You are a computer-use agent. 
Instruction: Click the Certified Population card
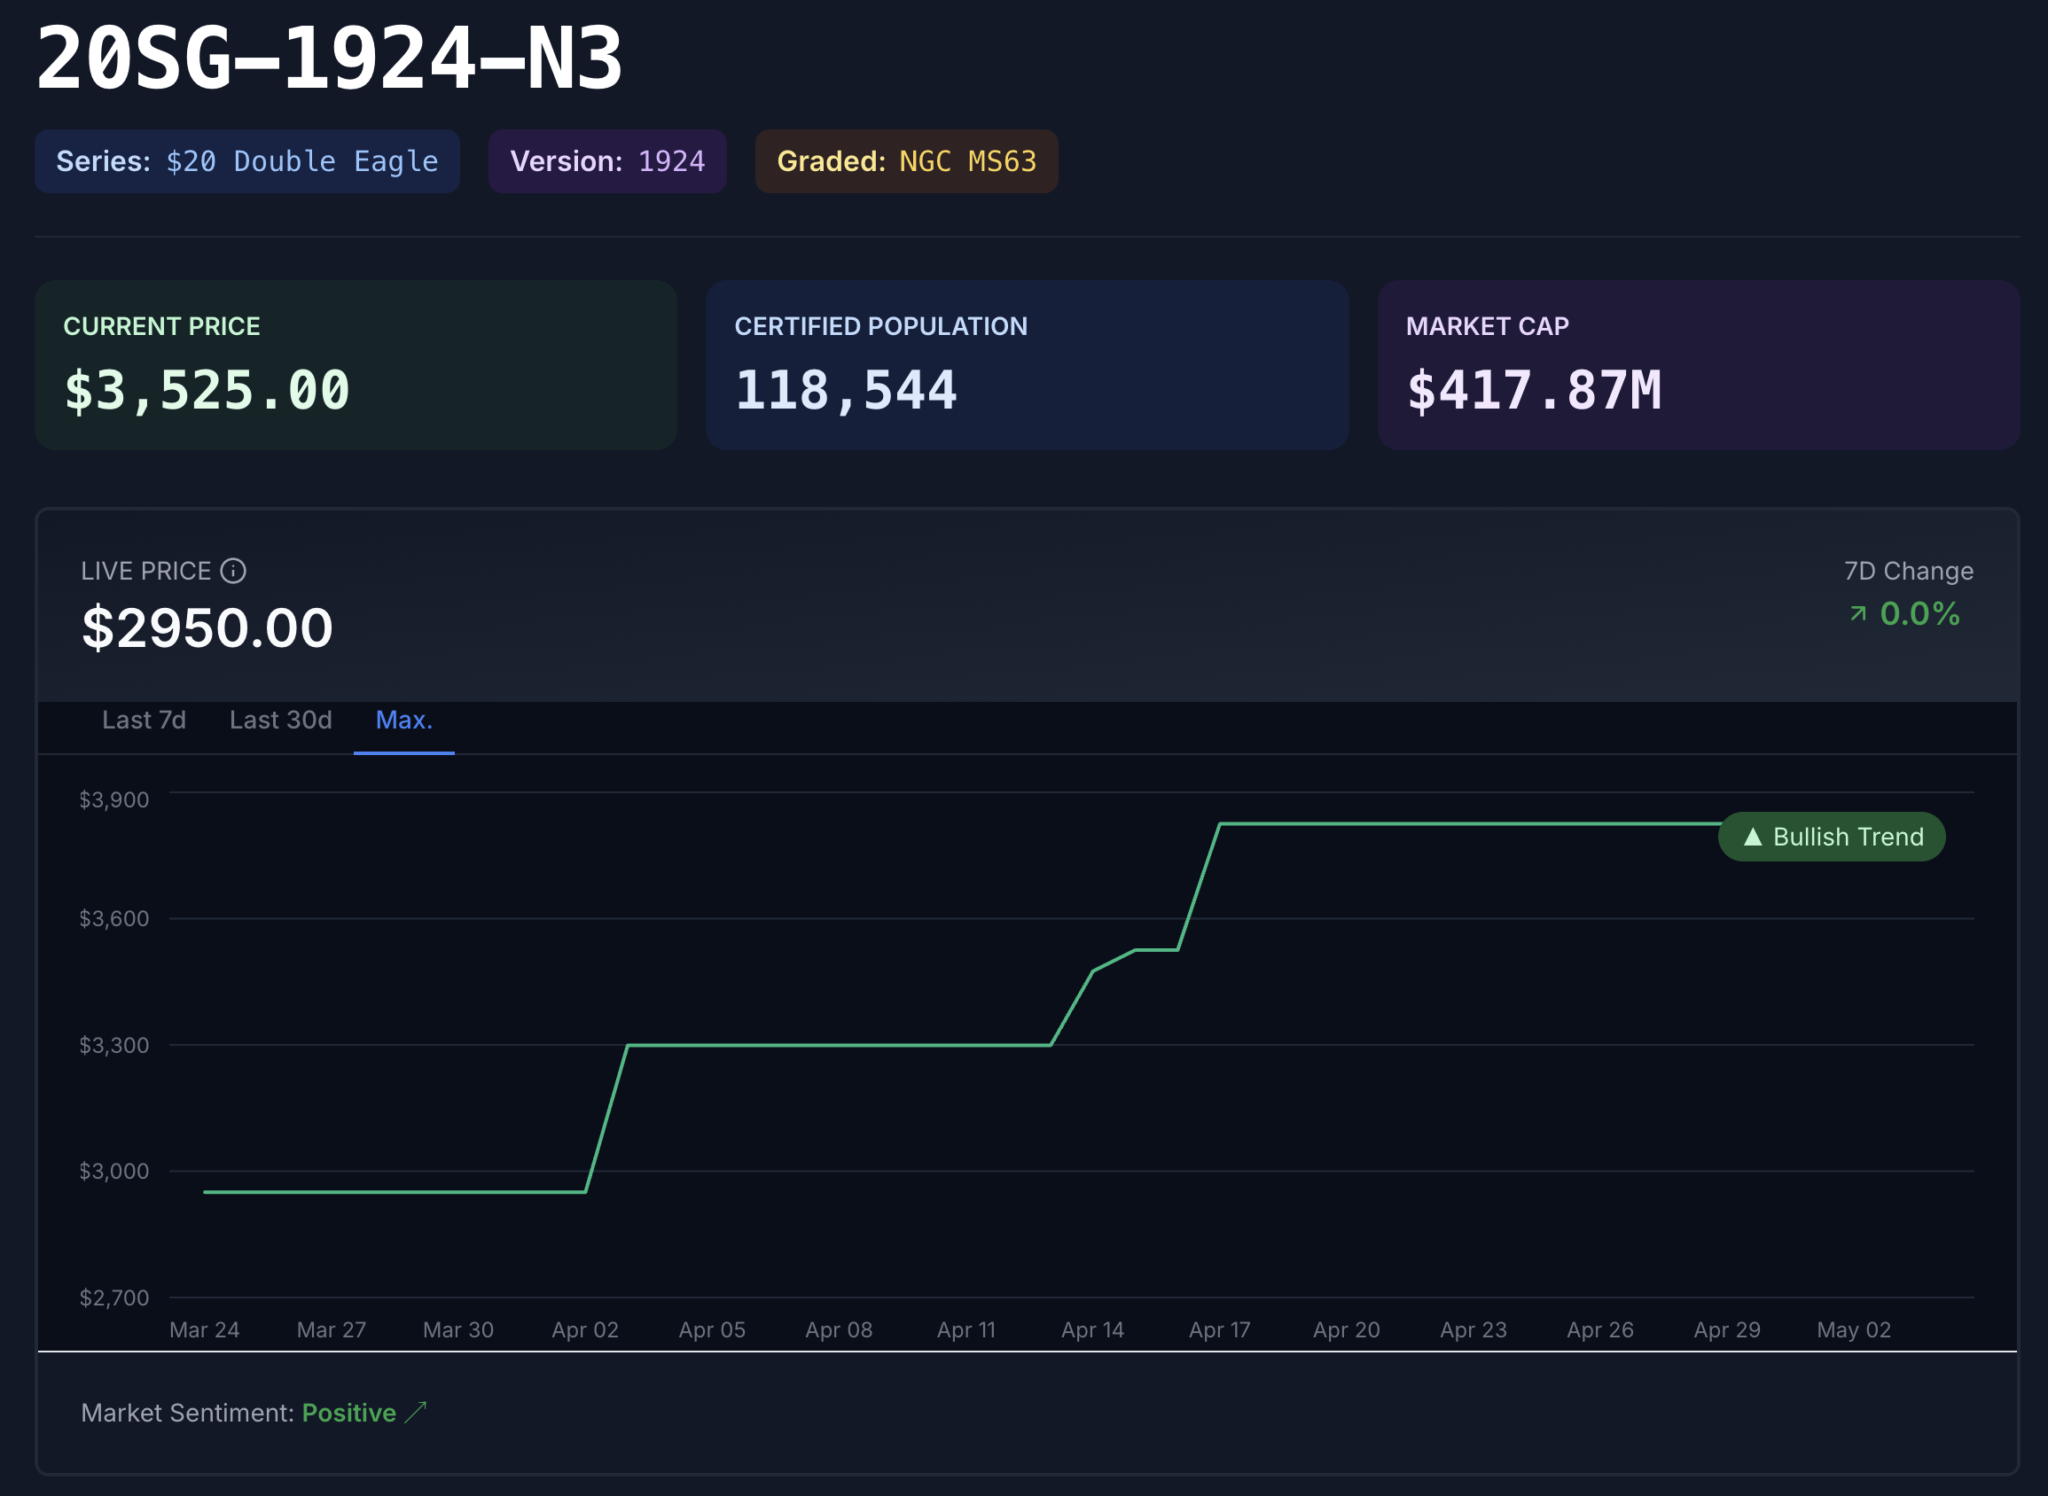(1027, 365)
